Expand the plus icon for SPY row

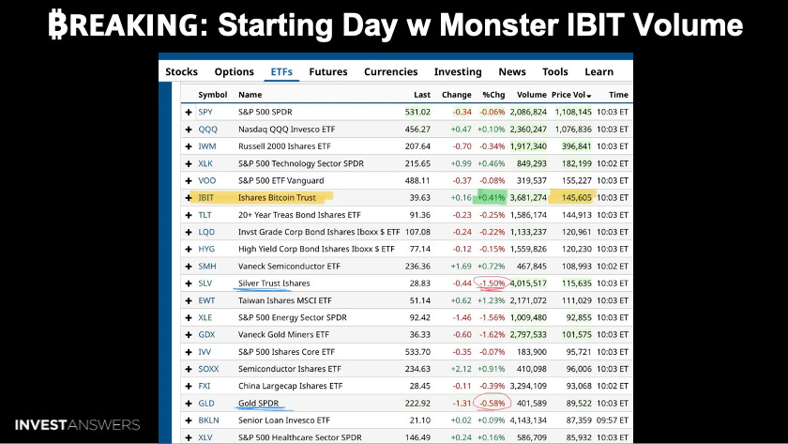pos(189,112)
